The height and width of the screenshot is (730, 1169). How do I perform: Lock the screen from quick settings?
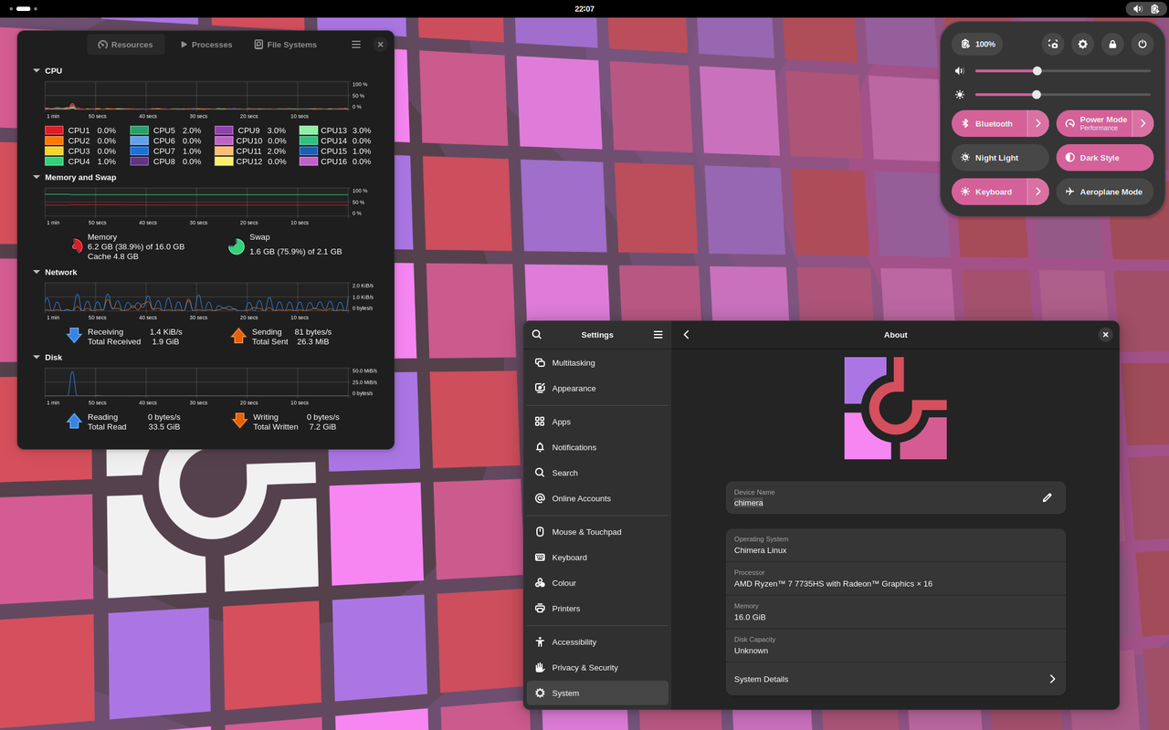[1112, 44]
